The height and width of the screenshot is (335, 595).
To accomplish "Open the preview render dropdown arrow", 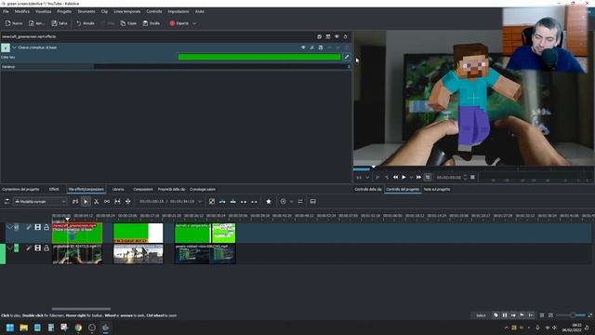I will (x=291, y=202).
